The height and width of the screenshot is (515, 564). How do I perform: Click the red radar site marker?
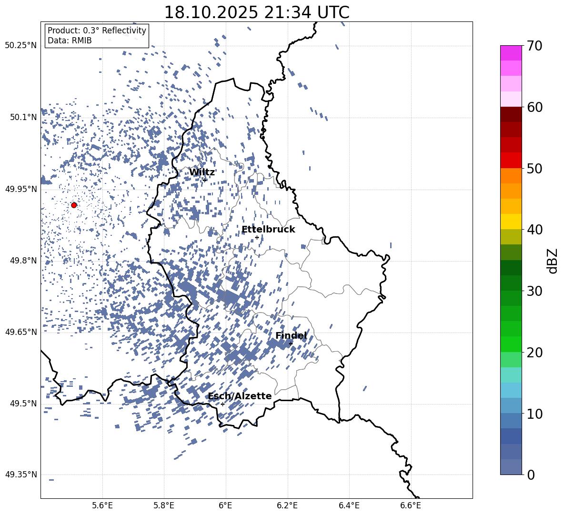coord(74,205)
